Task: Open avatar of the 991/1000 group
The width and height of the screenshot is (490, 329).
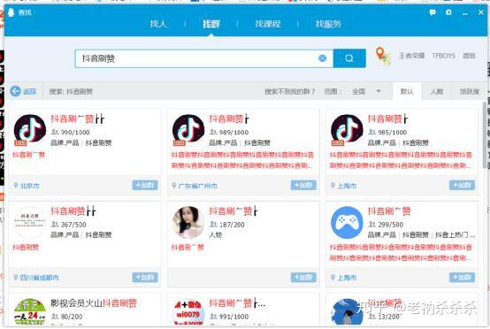Action: coord(188,312)
